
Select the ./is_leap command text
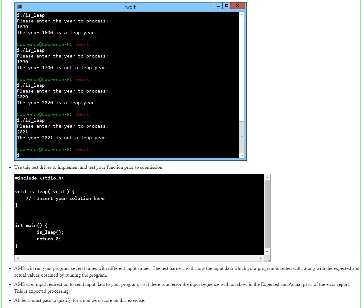31,15
